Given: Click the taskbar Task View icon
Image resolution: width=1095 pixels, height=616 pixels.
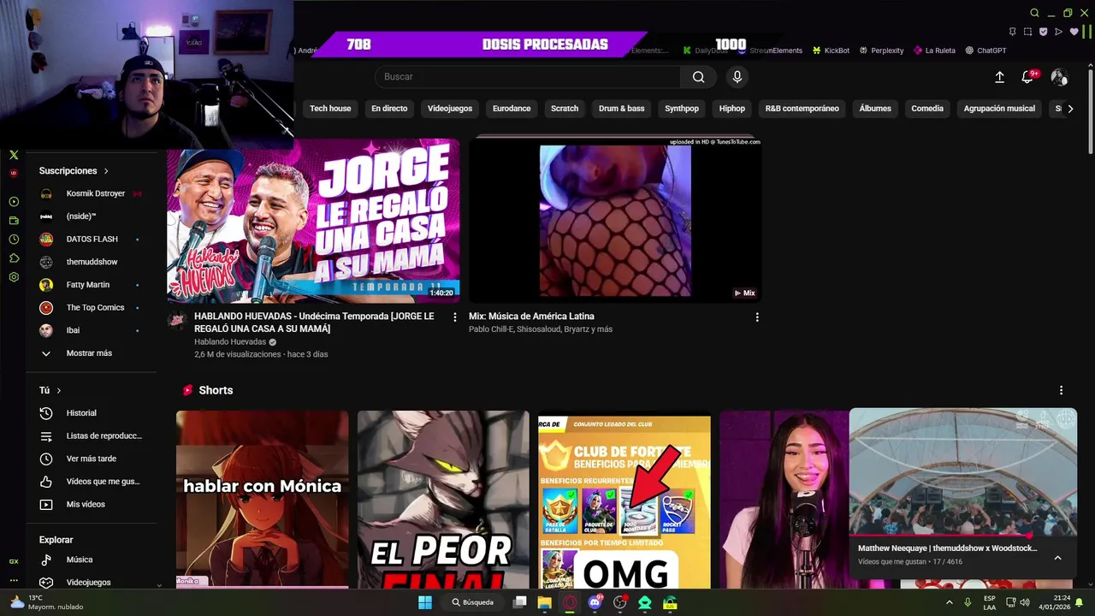Looking at the screenshot, I should (x=519, y=602).
